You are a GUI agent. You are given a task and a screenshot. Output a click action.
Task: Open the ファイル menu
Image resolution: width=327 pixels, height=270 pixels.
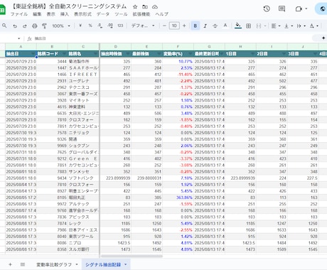pyautogui.click(x=19, y=14)
